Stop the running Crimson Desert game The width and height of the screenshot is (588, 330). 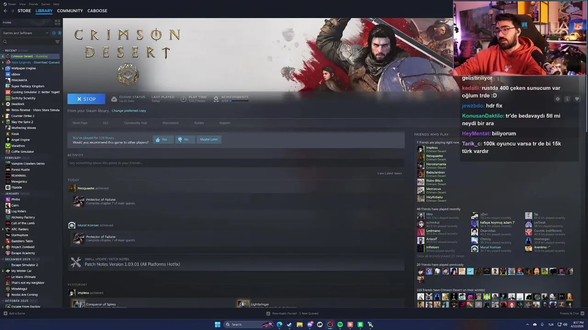pos(86,99)
